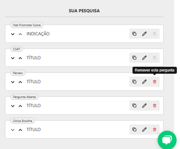Click the INDICAÇÃO question title
180x149 pixels.
[38, 34]
